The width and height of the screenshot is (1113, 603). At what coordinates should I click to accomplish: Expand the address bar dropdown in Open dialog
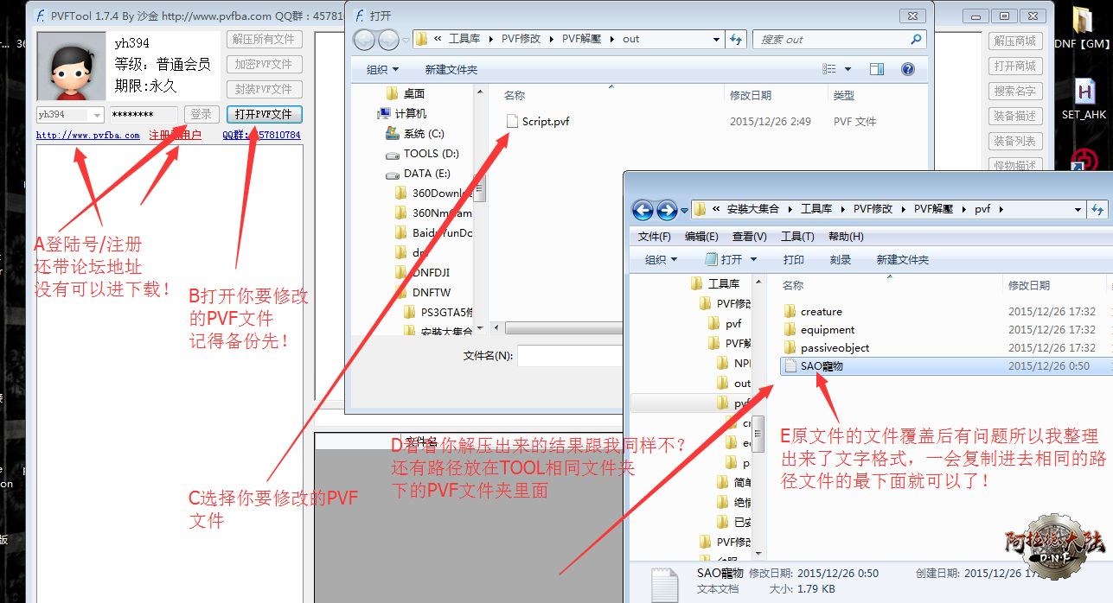click(x=716, y=39)
